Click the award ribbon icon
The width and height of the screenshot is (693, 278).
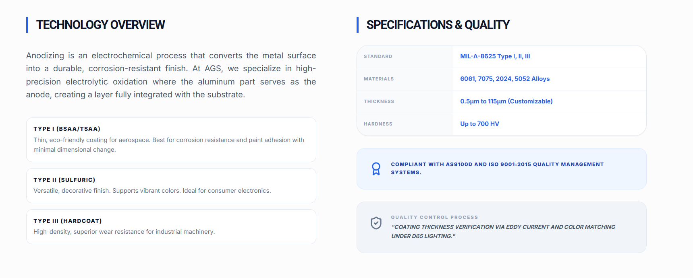376,169
